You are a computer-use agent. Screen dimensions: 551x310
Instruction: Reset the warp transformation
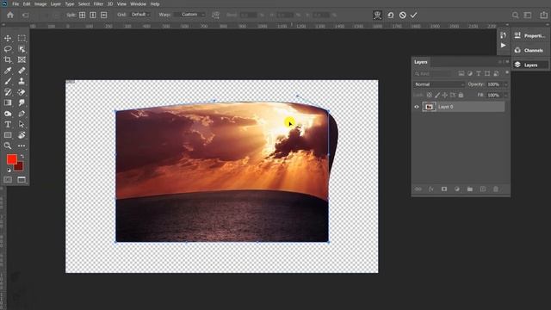click(x=390, y=15)
